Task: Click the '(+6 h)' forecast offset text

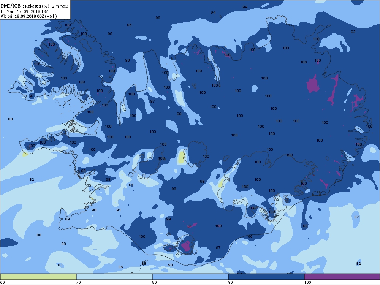Action: (x=51, y=16)
